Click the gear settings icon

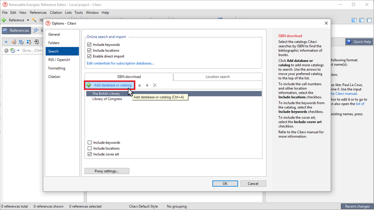pyautogui.click(x=6, y=50)
